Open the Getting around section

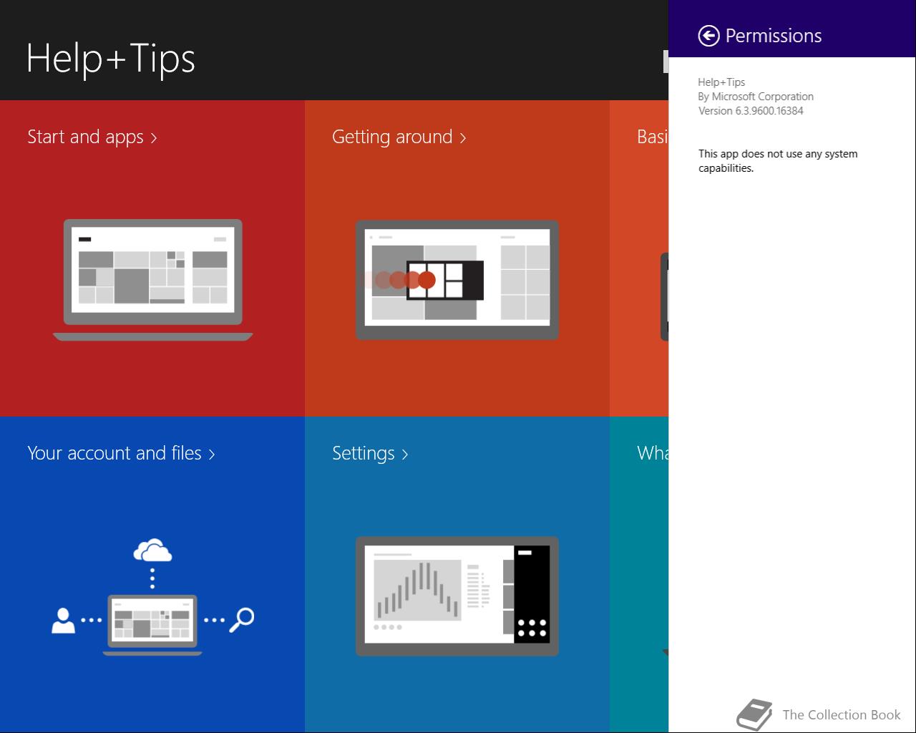coord(399,137)
